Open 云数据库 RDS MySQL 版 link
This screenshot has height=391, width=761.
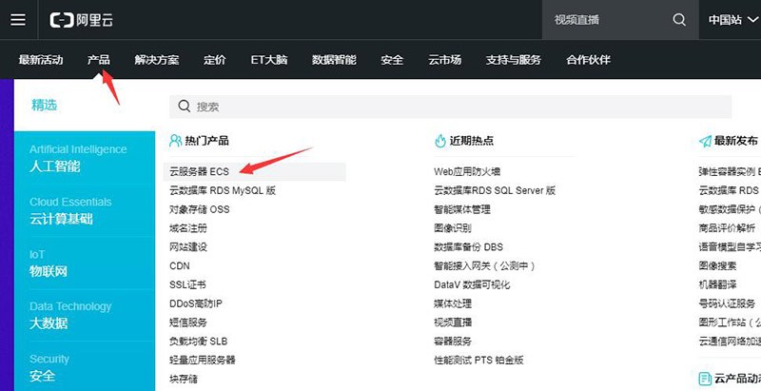tap(223, 190)
